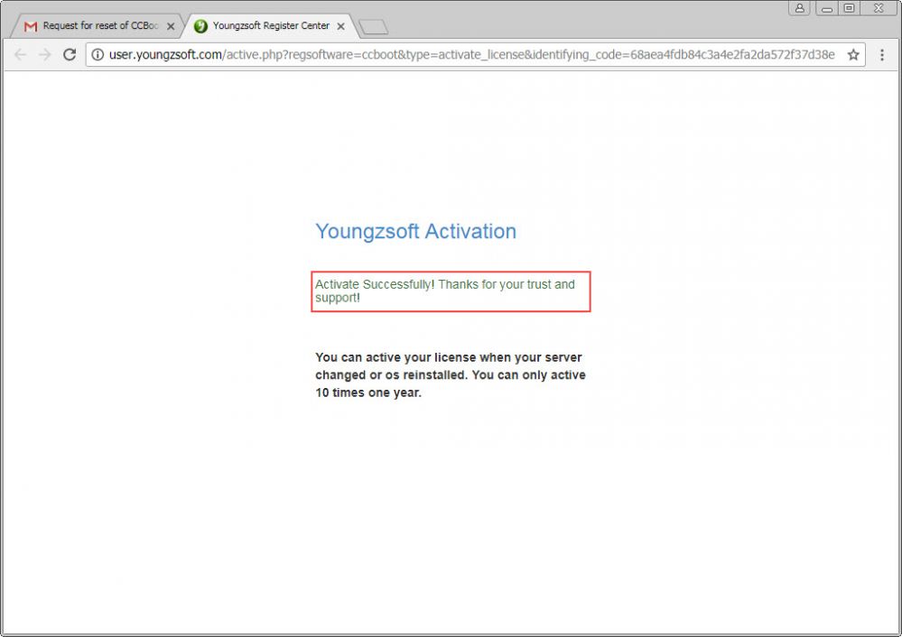Screen dimensions: 902x637
Task: Click the Chrome user profile icon
Action: point(800,8)
